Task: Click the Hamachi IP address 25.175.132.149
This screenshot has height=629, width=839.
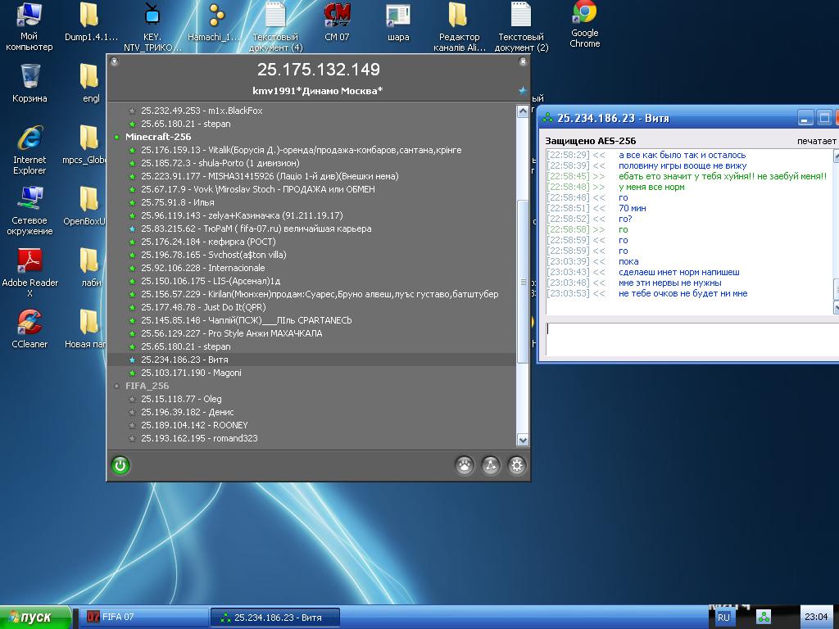Action: point(319,70)
